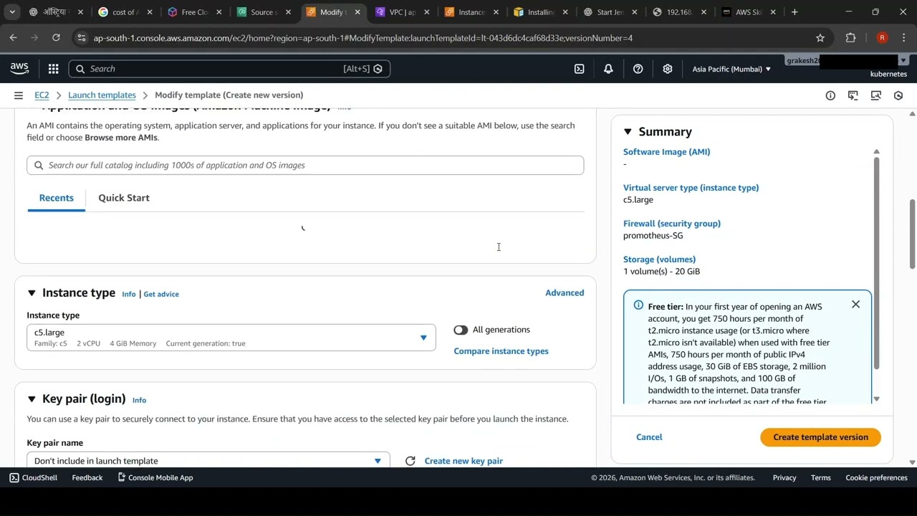Open a new browser tab
Viewport: 917px width, 516px height.
794,12
